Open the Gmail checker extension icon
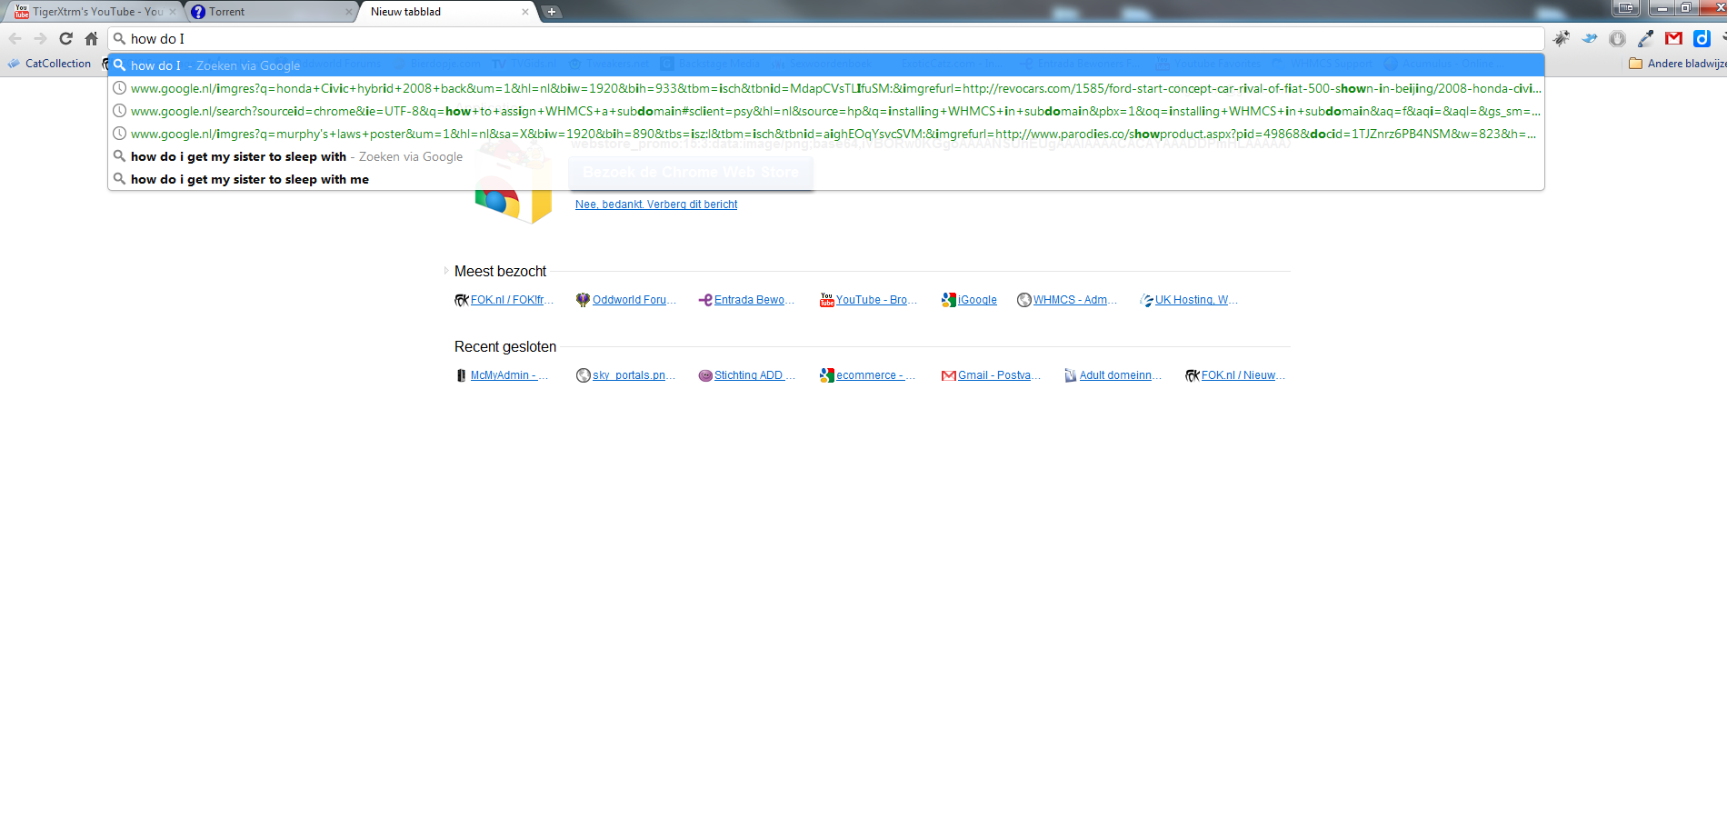1727x818 pixels. pos(1673,38)
